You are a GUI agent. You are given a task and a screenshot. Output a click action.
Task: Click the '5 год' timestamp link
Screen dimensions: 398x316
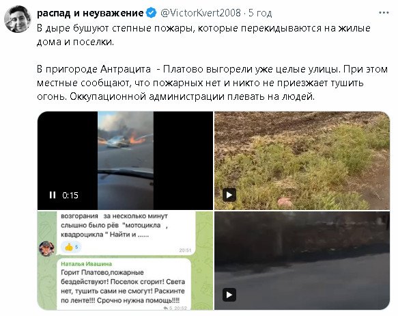click(x=260, y=13)
